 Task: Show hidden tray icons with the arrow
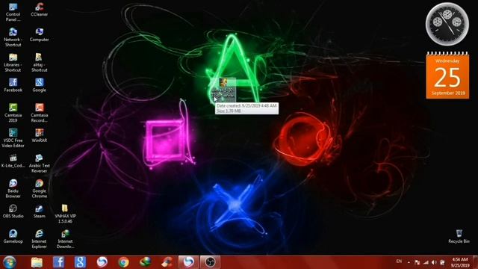click(409, 262)
